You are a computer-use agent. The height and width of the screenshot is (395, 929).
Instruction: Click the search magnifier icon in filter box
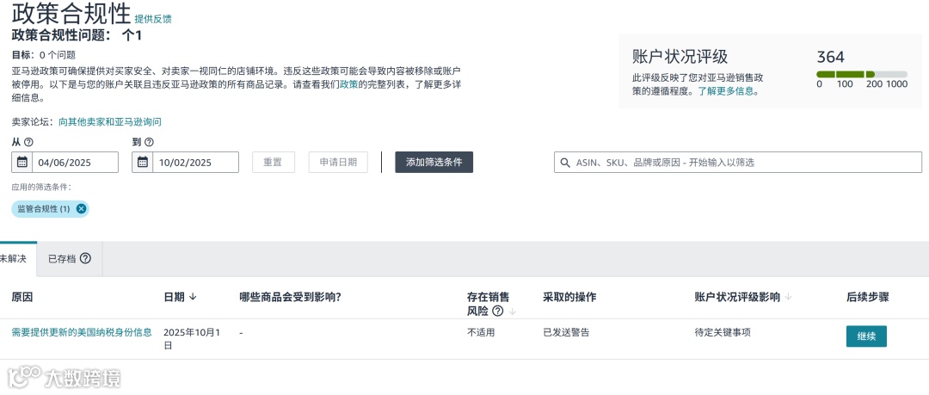point(565,163)
